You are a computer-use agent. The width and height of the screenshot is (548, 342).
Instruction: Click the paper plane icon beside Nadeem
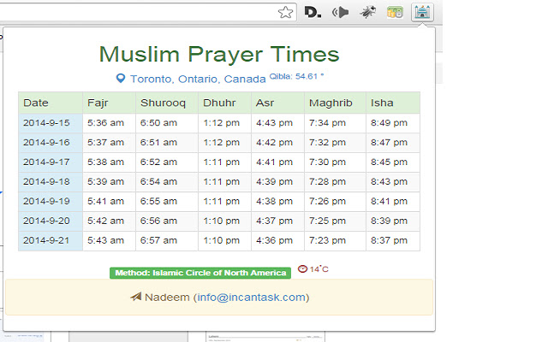tap(136, 297)
